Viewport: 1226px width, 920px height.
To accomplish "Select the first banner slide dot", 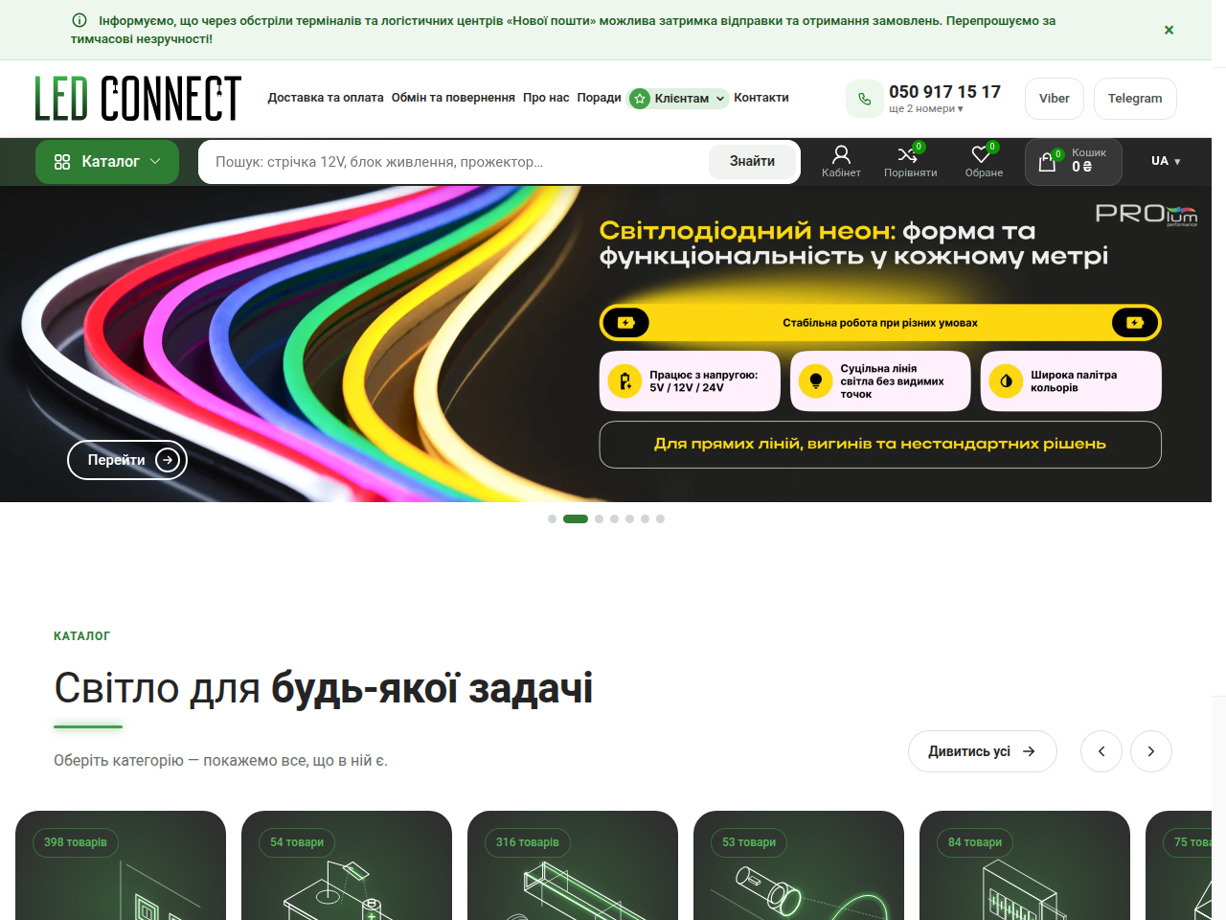I will tap(552, 518).
